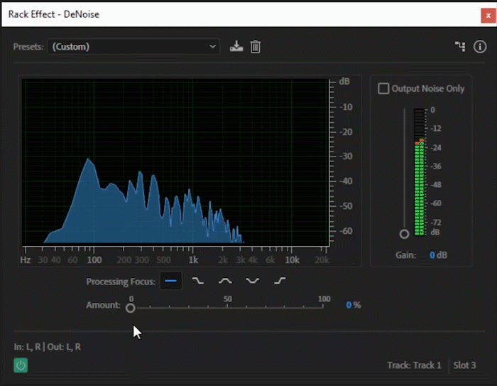Toggle the green effect power button
497x386 pixels.
click(x=21, y=365)
